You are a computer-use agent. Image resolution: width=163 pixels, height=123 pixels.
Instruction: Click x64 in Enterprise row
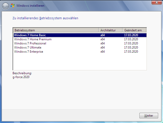[x=103, y=52]
